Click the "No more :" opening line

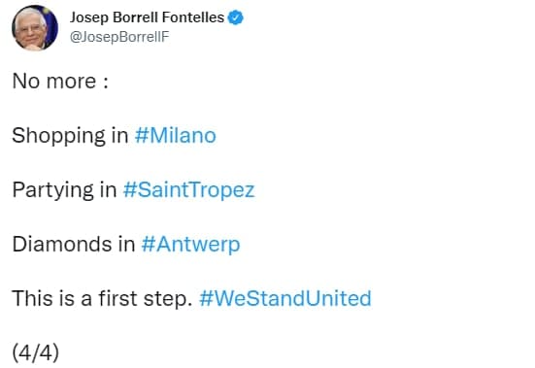[x=60, y=82]
